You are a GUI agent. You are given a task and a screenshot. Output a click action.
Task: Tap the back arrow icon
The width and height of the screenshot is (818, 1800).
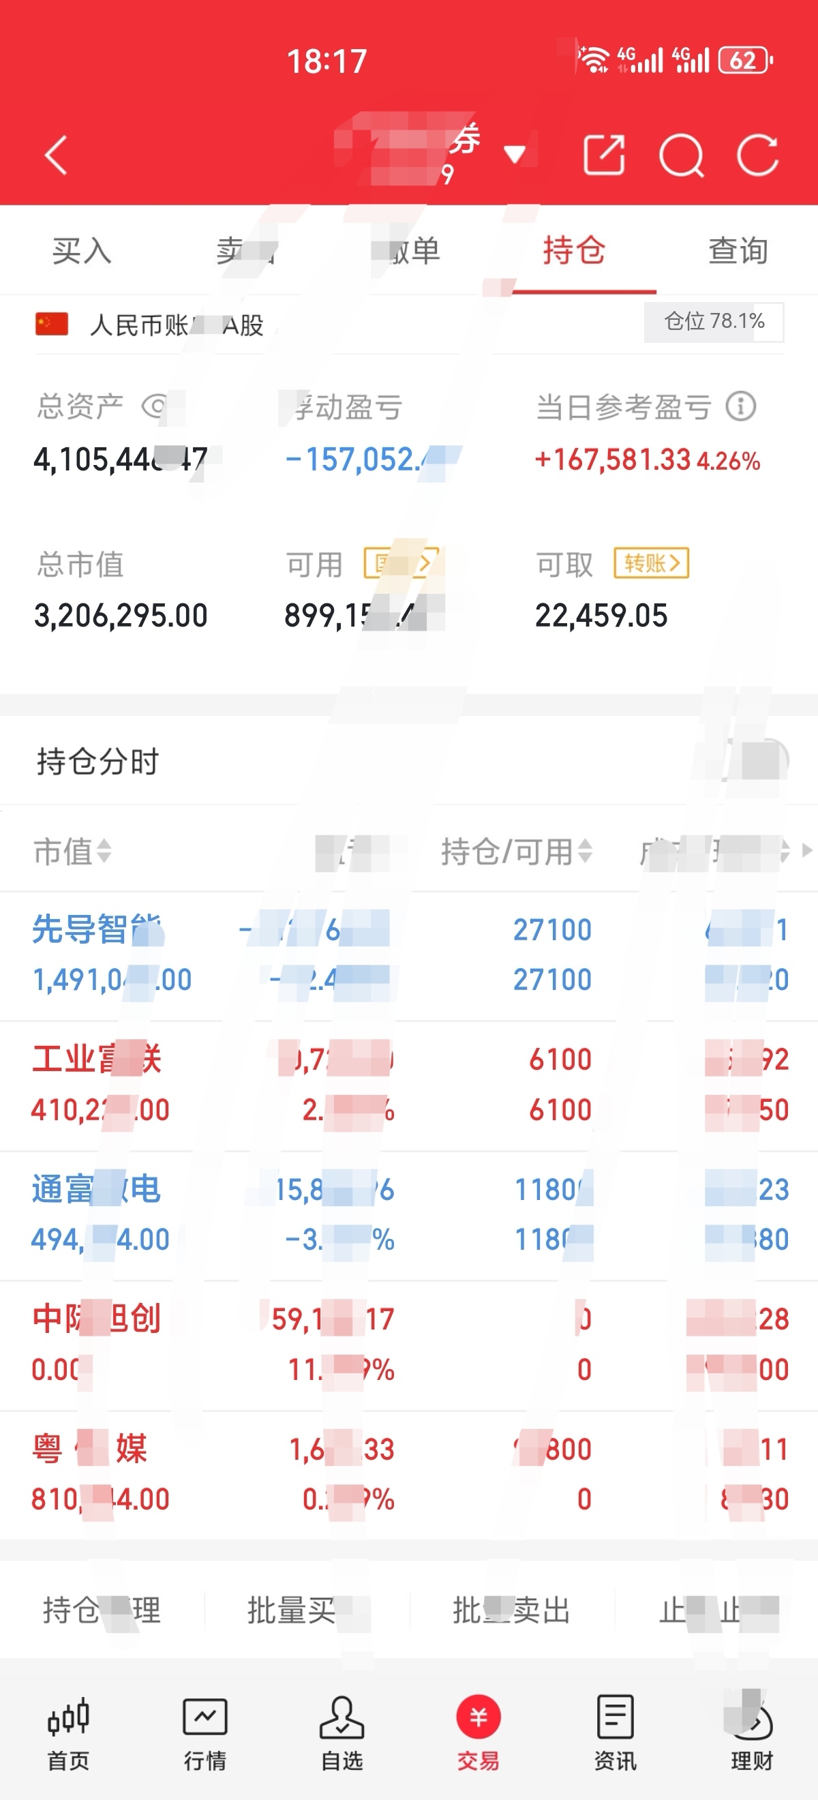pyautogui.click(x=56, y=154)
